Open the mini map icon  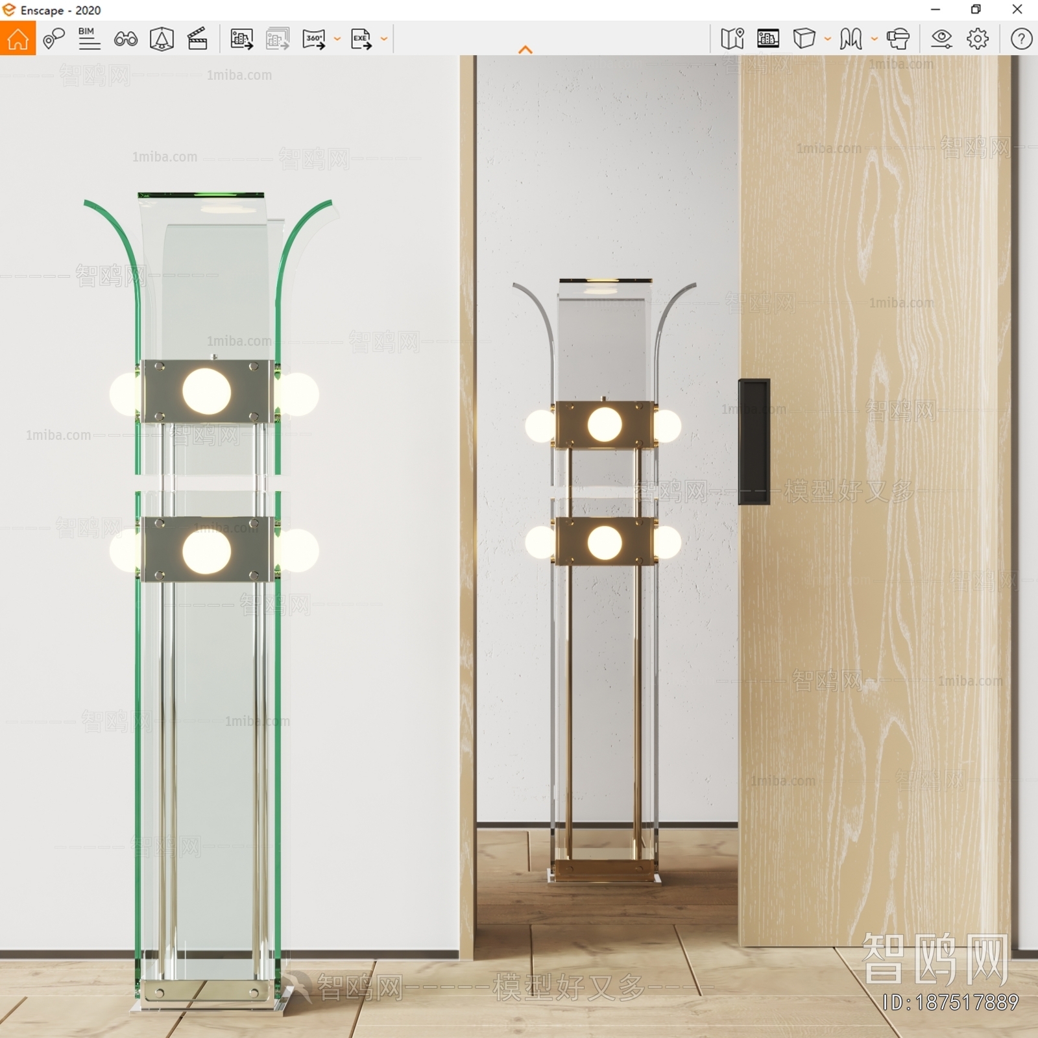tap(732, 38)
